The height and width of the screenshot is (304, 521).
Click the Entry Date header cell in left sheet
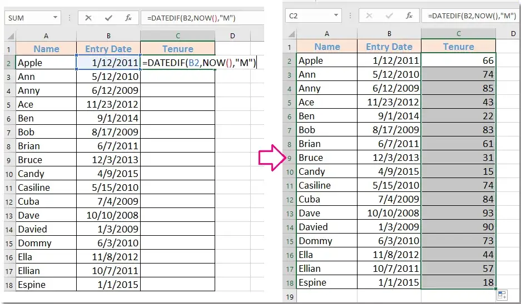[108, 49]
